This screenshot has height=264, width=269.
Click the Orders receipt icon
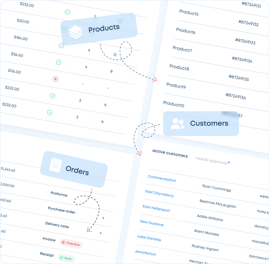[56, 165]
